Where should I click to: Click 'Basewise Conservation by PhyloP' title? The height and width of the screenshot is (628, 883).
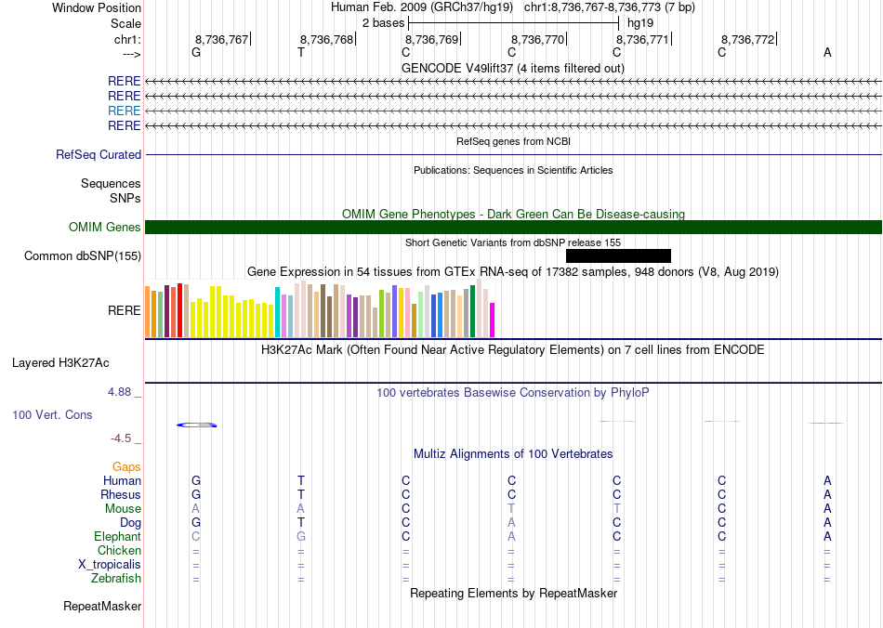click(x=513, y=393)
